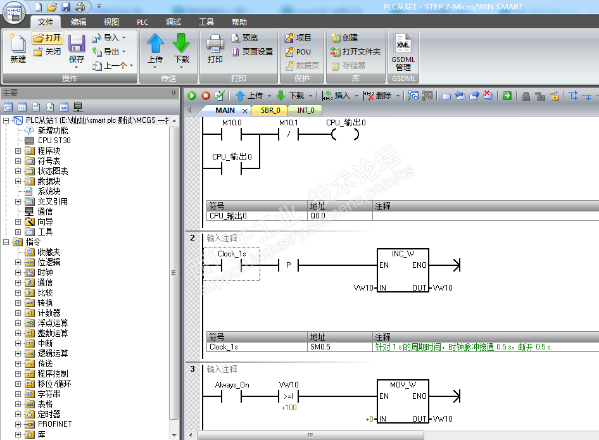Screen dimensions: 599x440
Task: Click 创建 (Create library)
Action: 344,38
